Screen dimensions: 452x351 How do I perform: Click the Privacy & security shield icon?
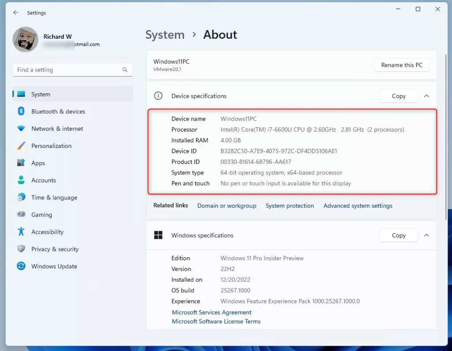point(21,249)
